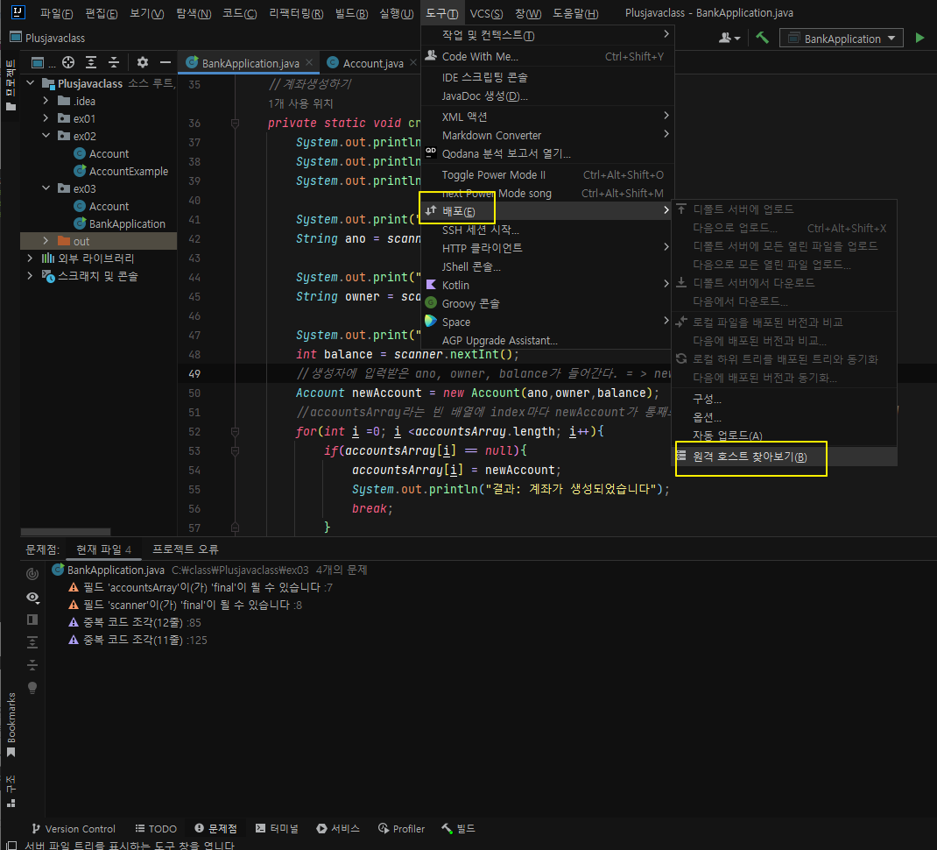Click the collapse all icon in problems panel
The width and height of the screenshot is (937, 850).
(x=32, y=664)
